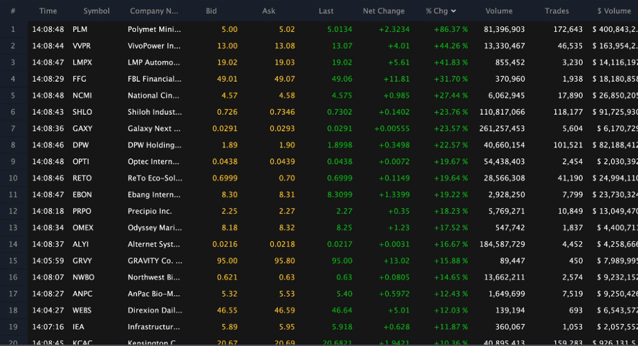The width and height of the screenshot is (638, 346).
Task: Click the +44.26 % change value
Action: point(451,46)
